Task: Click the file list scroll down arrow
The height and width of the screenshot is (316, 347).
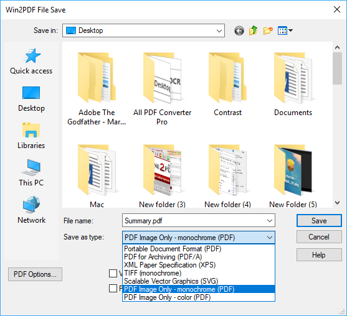Action: pyautogui.click(x=337, y=203)
